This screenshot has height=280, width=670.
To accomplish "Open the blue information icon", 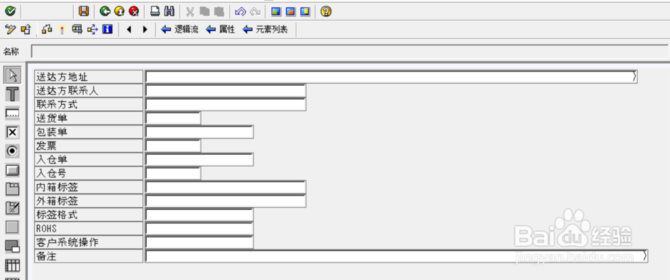I will [107, 29].
